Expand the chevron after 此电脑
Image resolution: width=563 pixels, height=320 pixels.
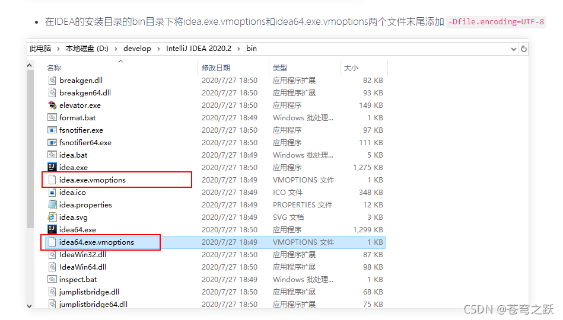58,49
